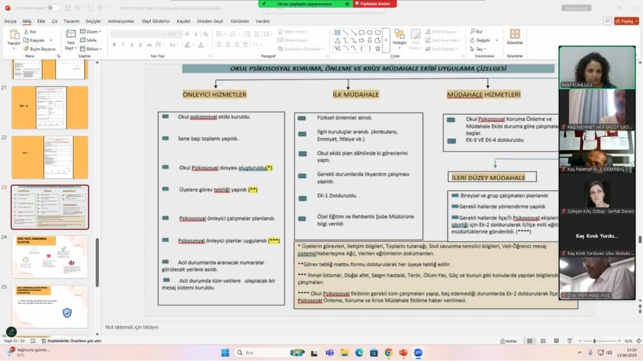Toggle the AutoSave switch in title bar
643x361 pixels.
point(54,8)
